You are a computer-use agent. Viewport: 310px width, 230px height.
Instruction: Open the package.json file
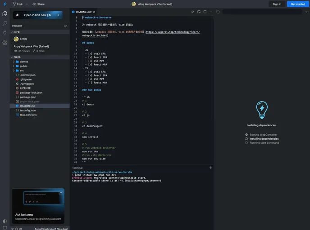pyautogui.click(x=40, y=97)
